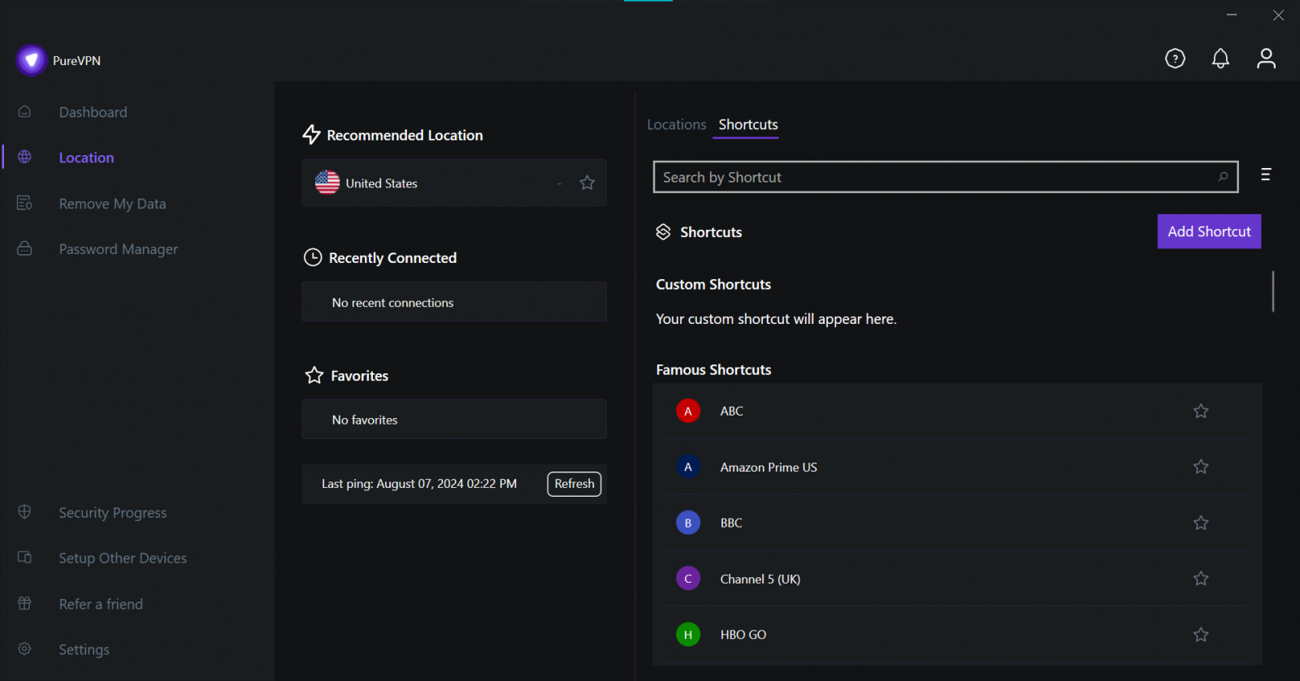Screen dimensions: 1300x681
Task: Click the PureVPN shield logo
Action: [x=32, y=60]
